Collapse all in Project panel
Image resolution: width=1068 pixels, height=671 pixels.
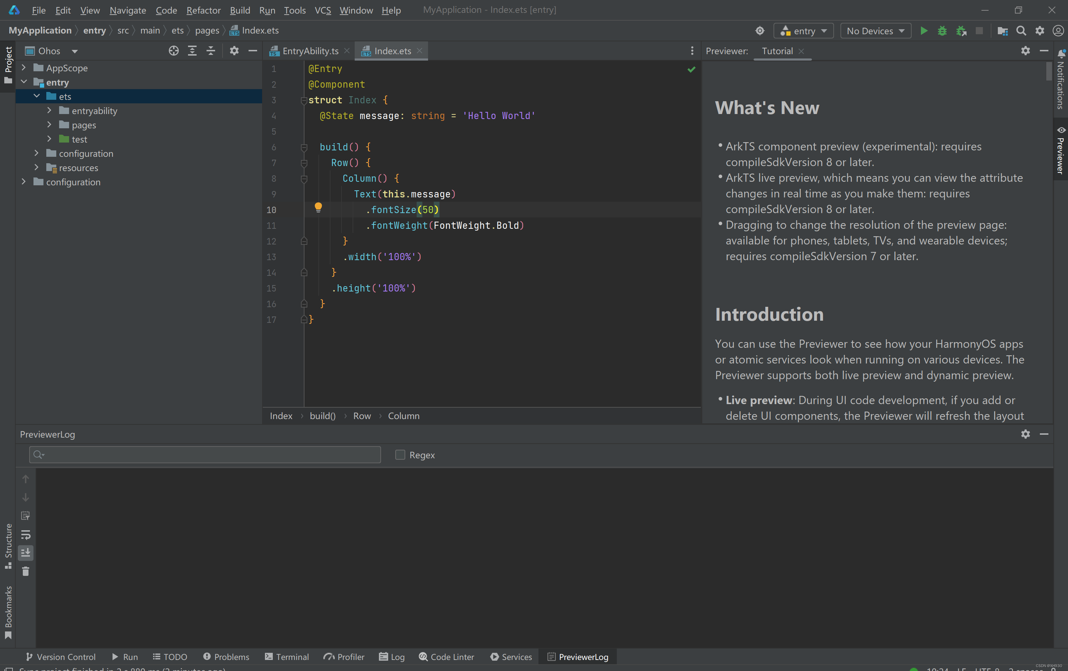coord(211,51)
